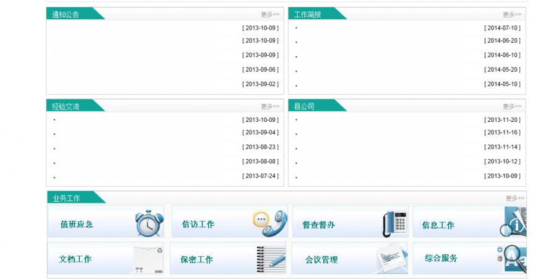Open 更多 link in 工作简报 panel
The width and height of the screenshot is (556, 279).
(512, 14)
